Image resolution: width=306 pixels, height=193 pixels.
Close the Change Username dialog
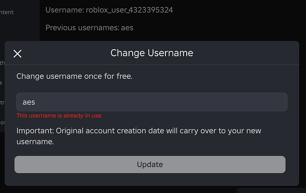click(x=17, y=54)
